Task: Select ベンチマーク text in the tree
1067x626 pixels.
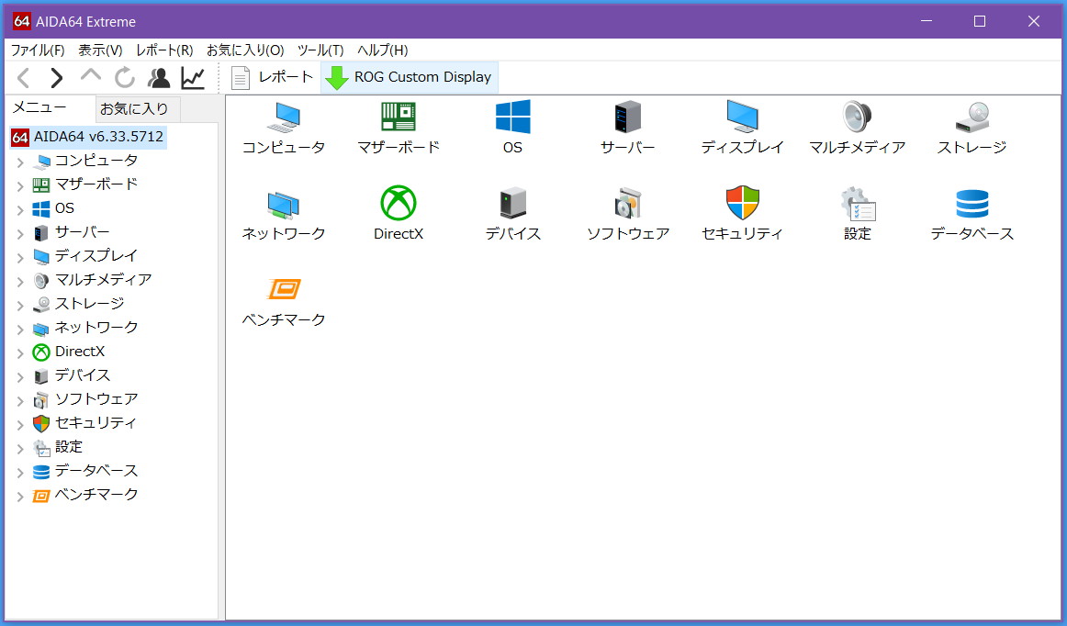Action: (x=95, y=495)
